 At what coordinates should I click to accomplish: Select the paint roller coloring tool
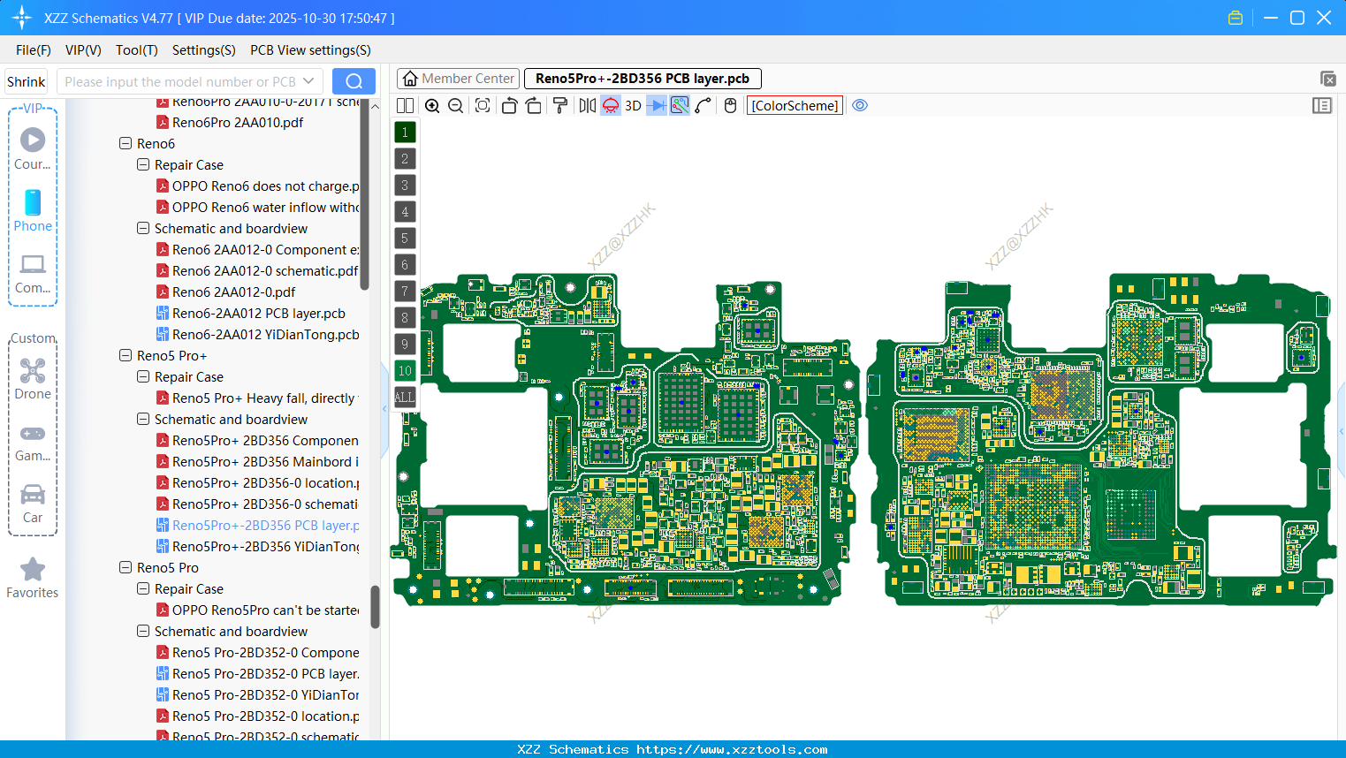(560, 105)
